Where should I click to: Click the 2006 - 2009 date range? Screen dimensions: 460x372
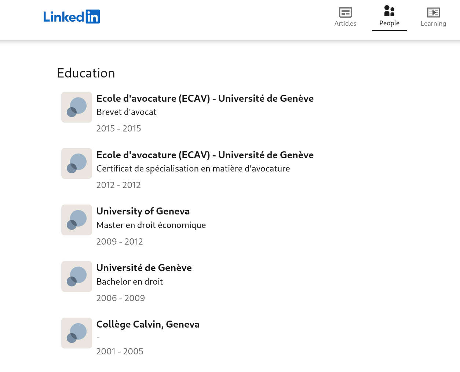[x=120, y=298]
